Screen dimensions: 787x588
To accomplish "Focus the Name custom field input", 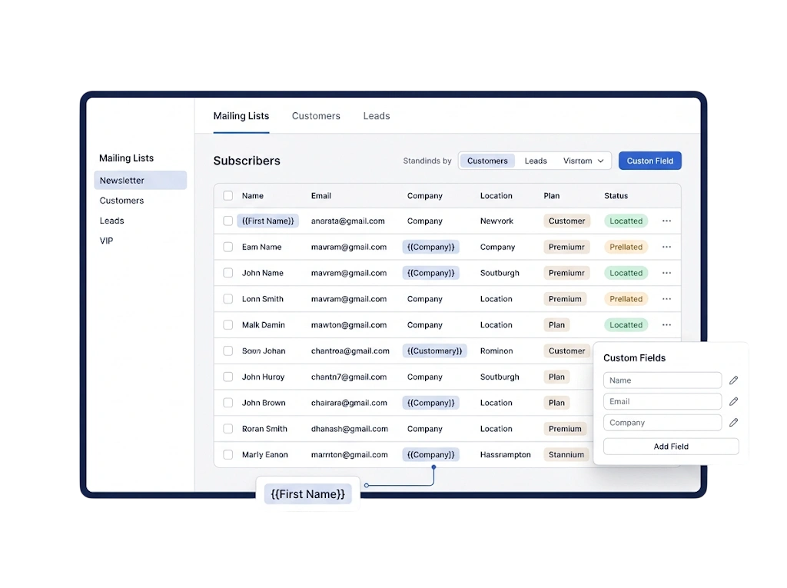I will [x=662, y=380].
